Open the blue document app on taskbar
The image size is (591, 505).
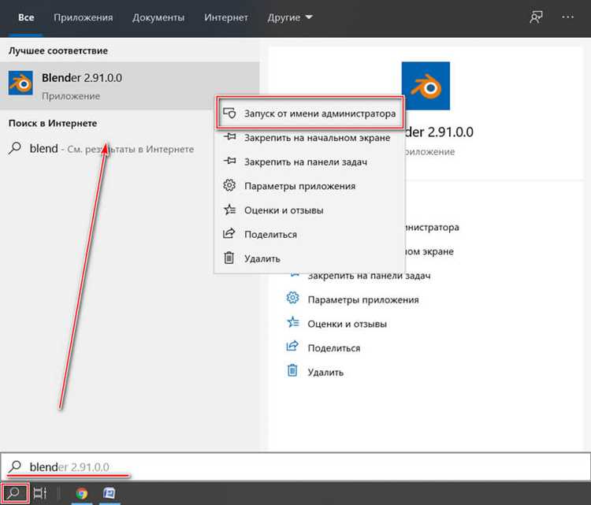tap(110, 493)
